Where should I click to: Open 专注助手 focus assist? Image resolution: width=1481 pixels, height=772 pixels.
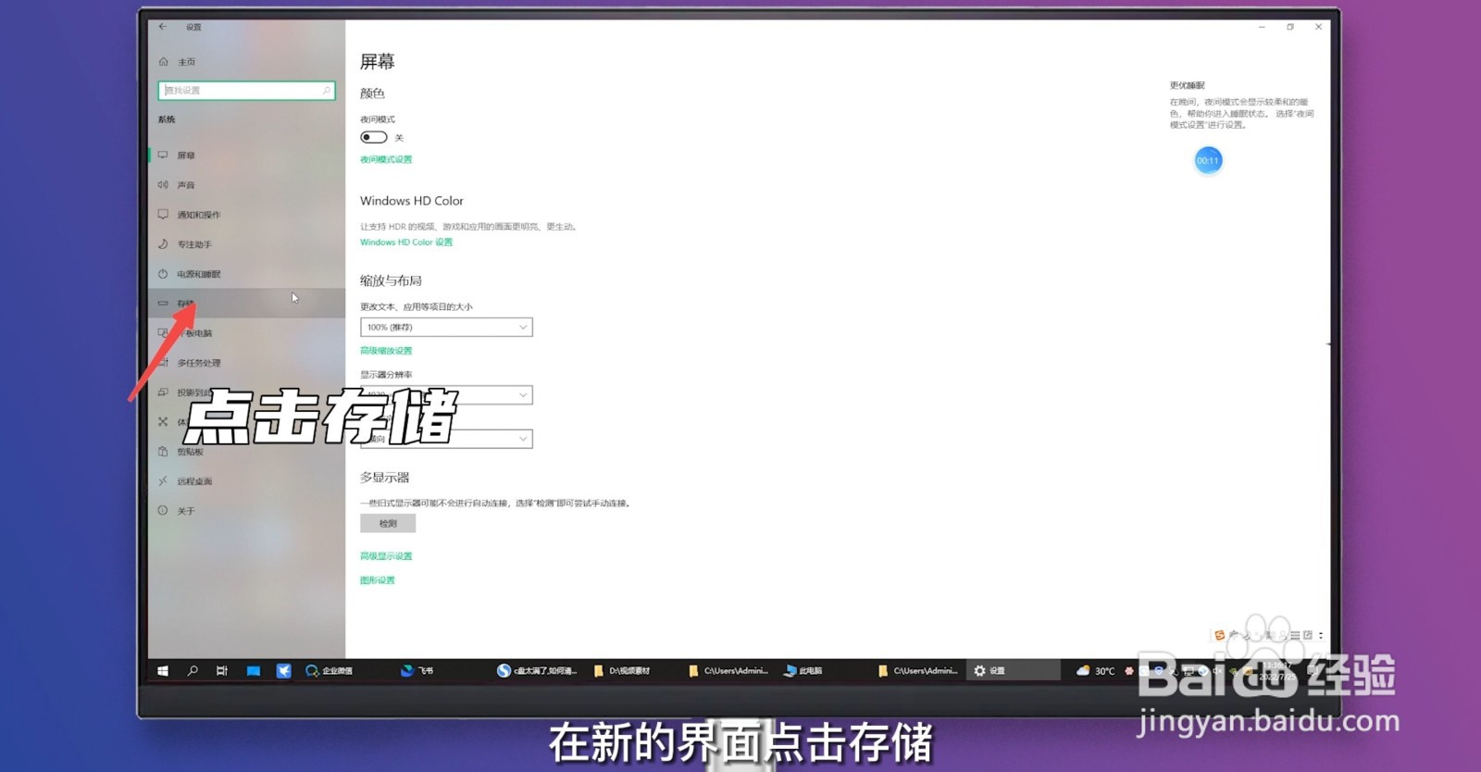[x=247, y=244]
